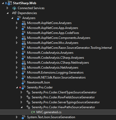Viewport: 116px width, 120px height.
Task: Expand Microsoft.AspNetCore.Components.Analyzers
Action: [17, 38]
